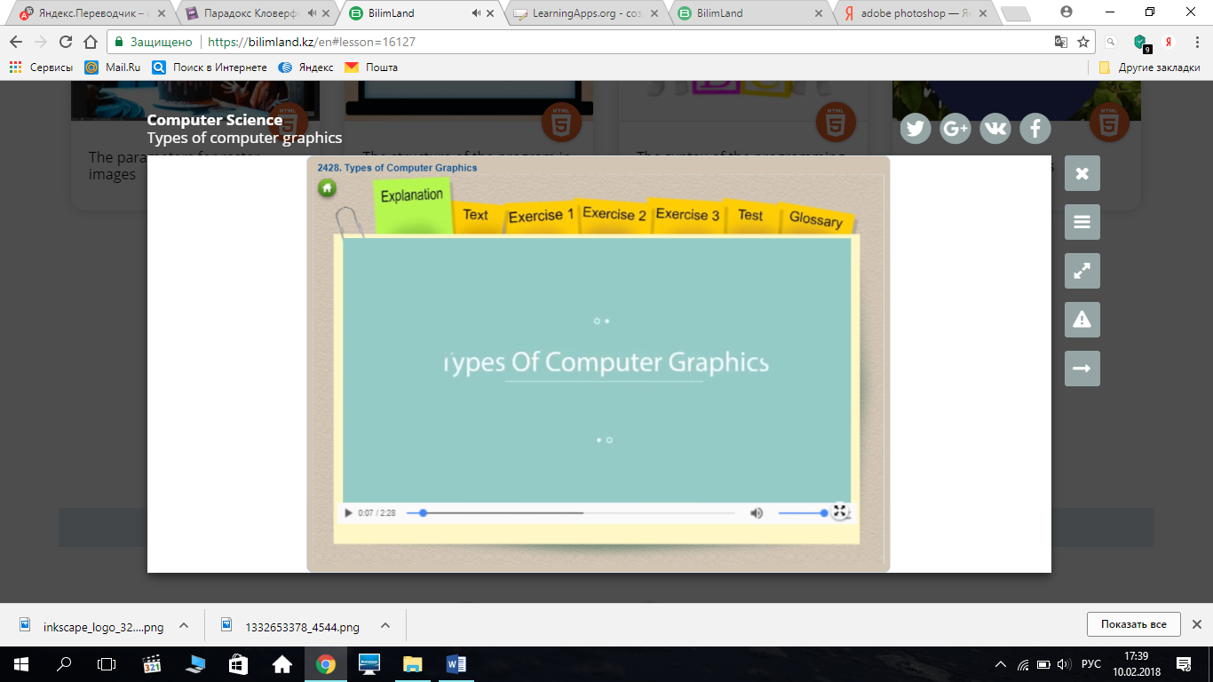Open a new browser tab
The height and width of the screenshot is (682, 1213).
(1015, 13)
